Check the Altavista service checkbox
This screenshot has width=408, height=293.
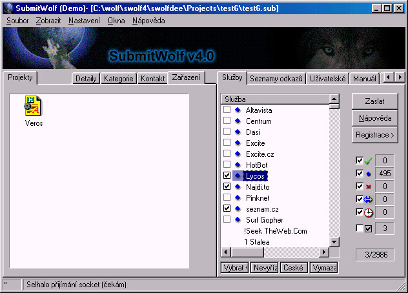pos(227,110)
